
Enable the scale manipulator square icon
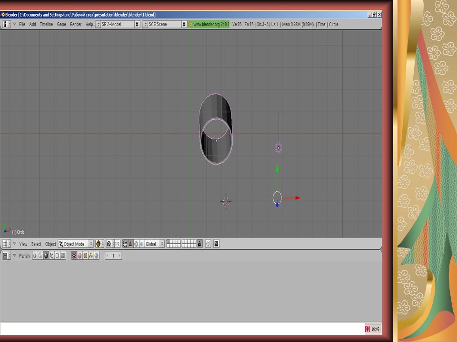pyautogui.click(x=142, y=244)
